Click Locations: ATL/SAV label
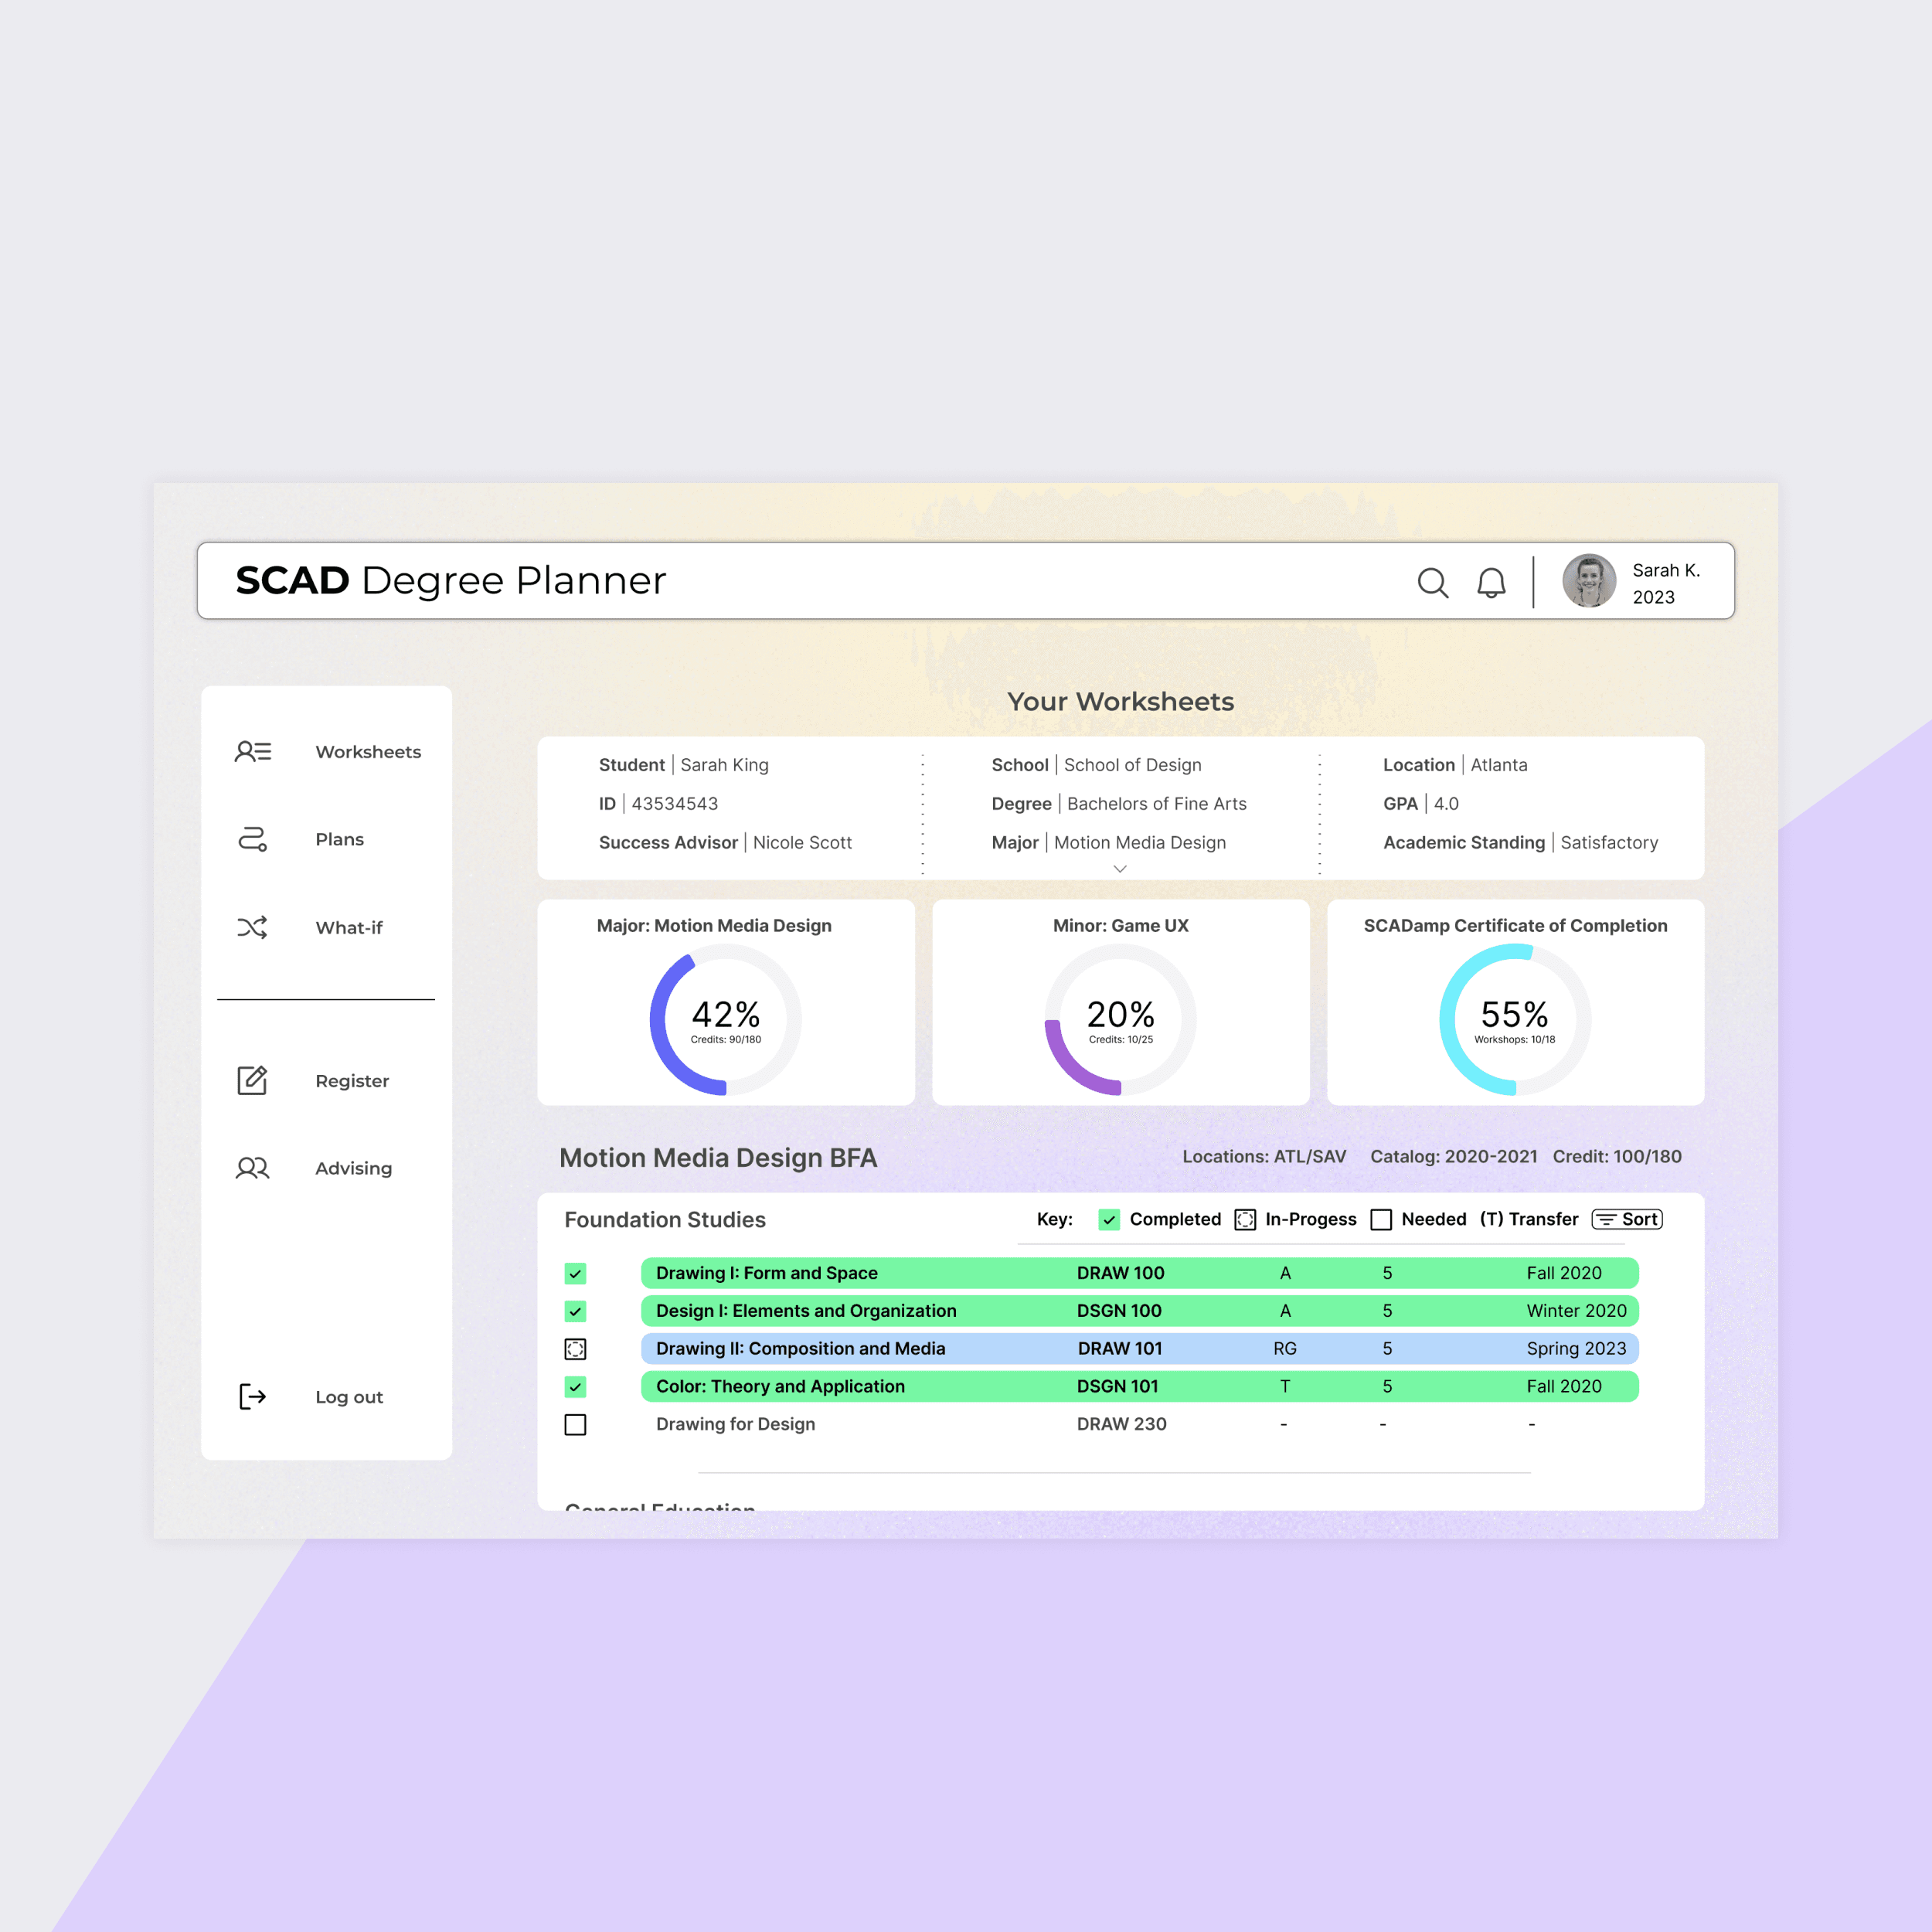The height and width of the screenshot is (1932, 1932). point(1264,1157)
